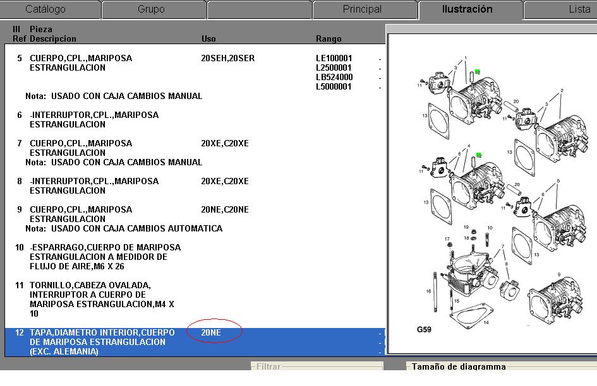The image size is (597, 386).
Task: Switch to the Grupo tab
Action: tap(151, 9)
